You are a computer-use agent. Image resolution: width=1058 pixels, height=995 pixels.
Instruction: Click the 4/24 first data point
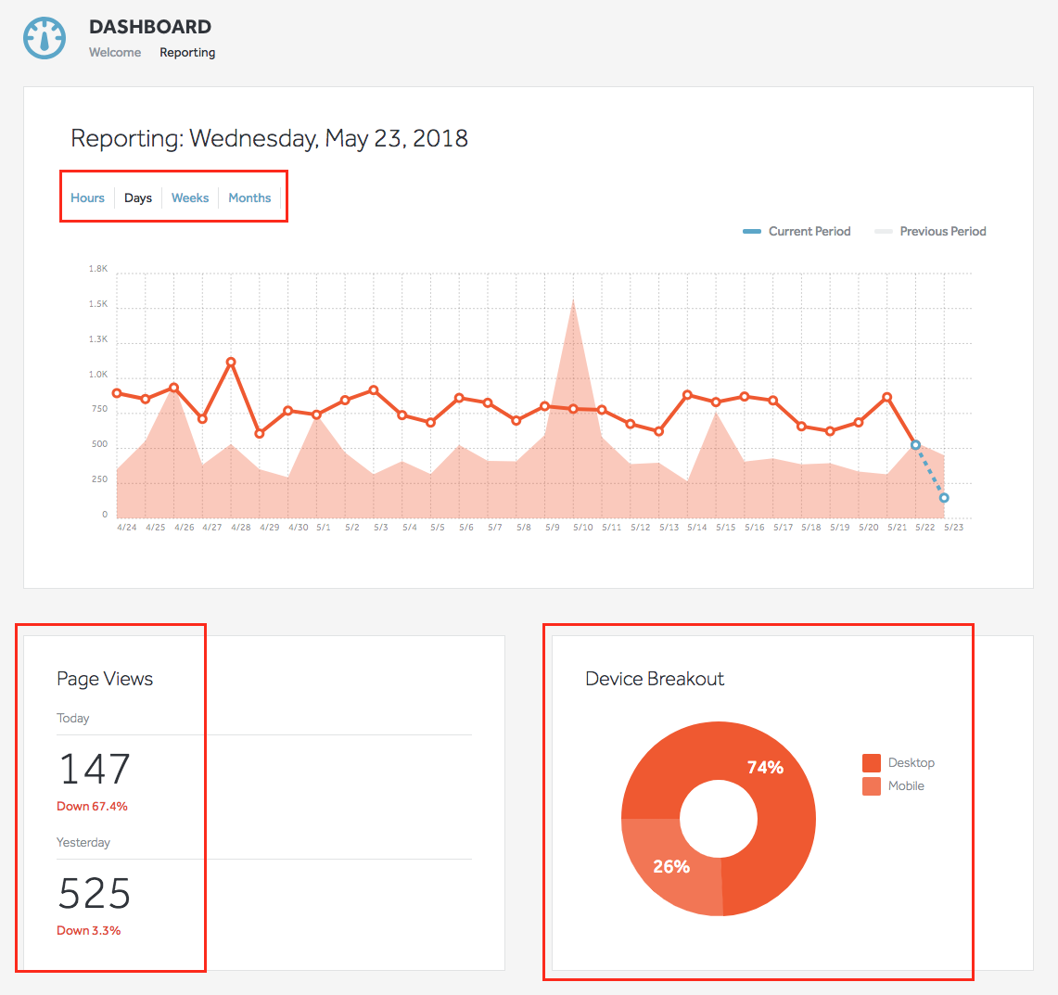coord(117,393)
